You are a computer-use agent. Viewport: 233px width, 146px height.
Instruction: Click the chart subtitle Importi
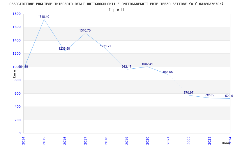coord(116,10)
